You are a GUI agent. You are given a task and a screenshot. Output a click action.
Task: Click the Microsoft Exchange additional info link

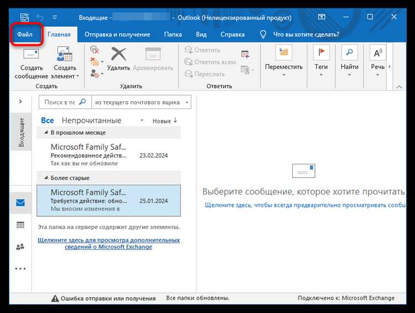point(108,243)
